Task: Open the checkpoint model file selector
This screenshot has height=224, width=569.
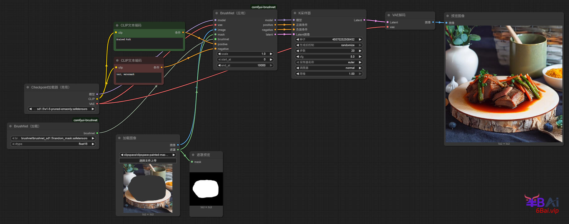Action: click(62, 109)
